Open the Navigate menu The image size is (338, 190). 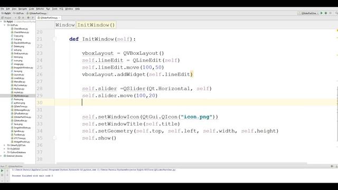pyautogui.click(x=23, y=9)
